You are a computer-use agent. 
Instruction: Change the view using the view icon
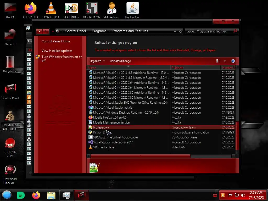(218, 61)
